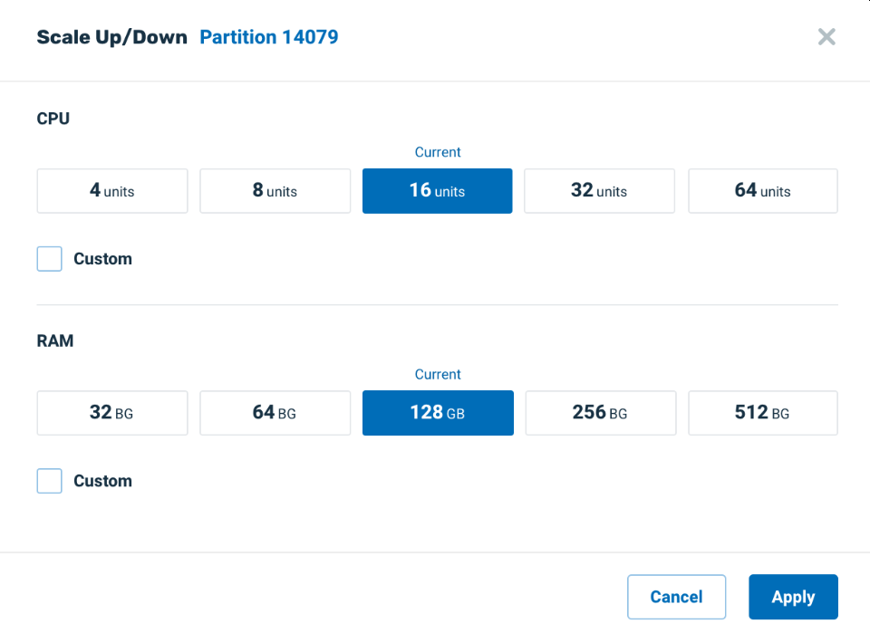Screen dimensions: 870x633
Task: Select 4 units CPU option
Action: 112,191
